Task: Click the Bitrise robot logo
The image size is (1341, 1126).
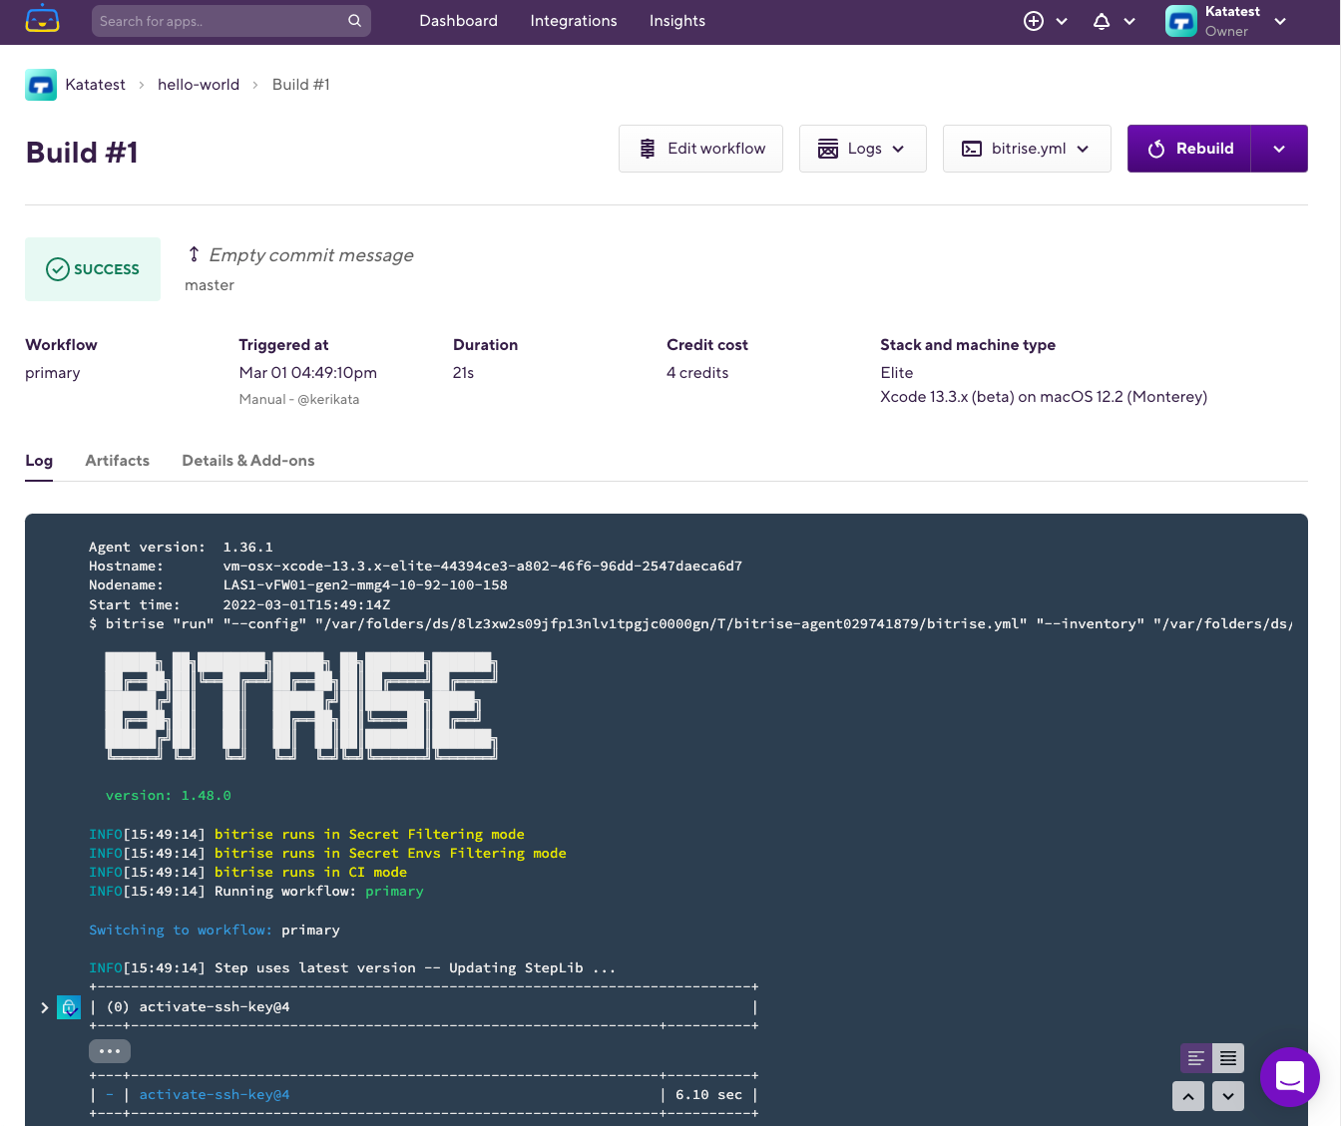Action: tap(42, 19)
